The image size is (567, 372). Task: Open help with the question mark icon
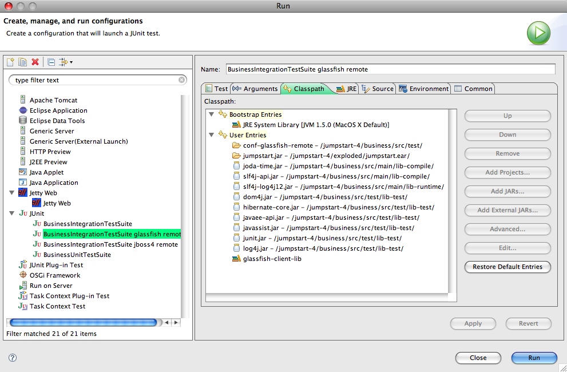pos(12,358)
